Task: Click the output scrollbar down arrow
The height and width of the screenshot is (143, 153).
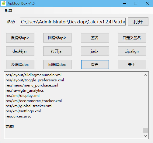Action: [x=145, y=136]
